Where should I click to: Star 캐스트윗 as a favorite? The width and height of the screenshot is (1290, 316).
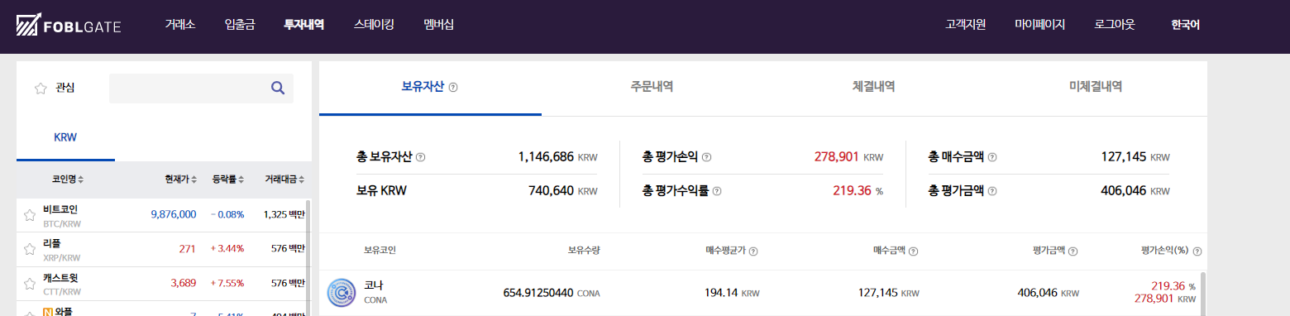point(29,284)
